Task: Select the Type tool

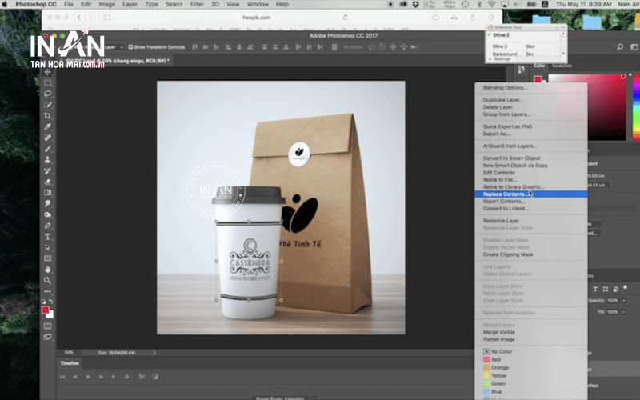Action: [48, 237]
